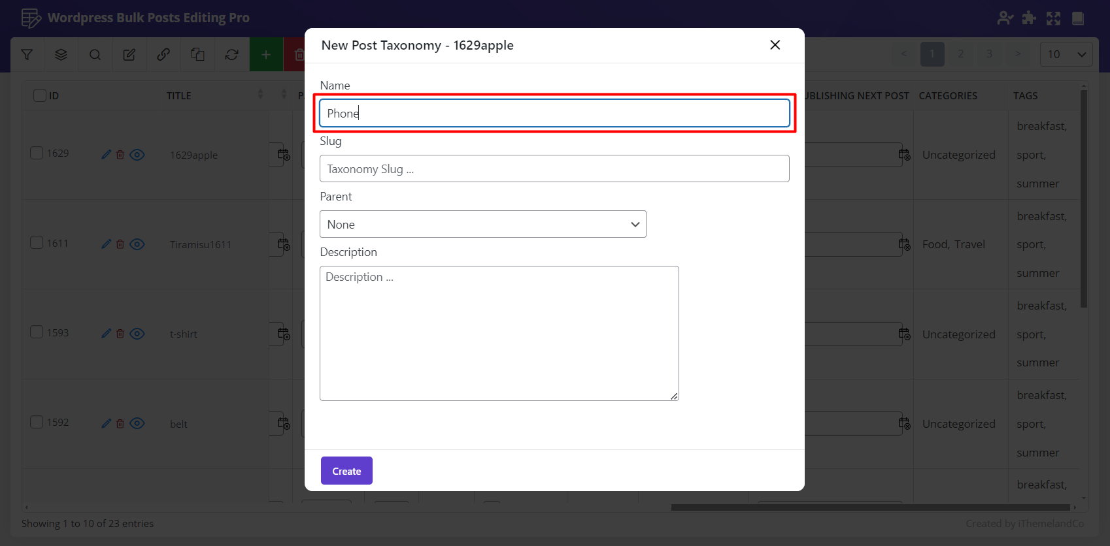
Task: Check the checkbox for post 1629
Action: tap(37, 153)
